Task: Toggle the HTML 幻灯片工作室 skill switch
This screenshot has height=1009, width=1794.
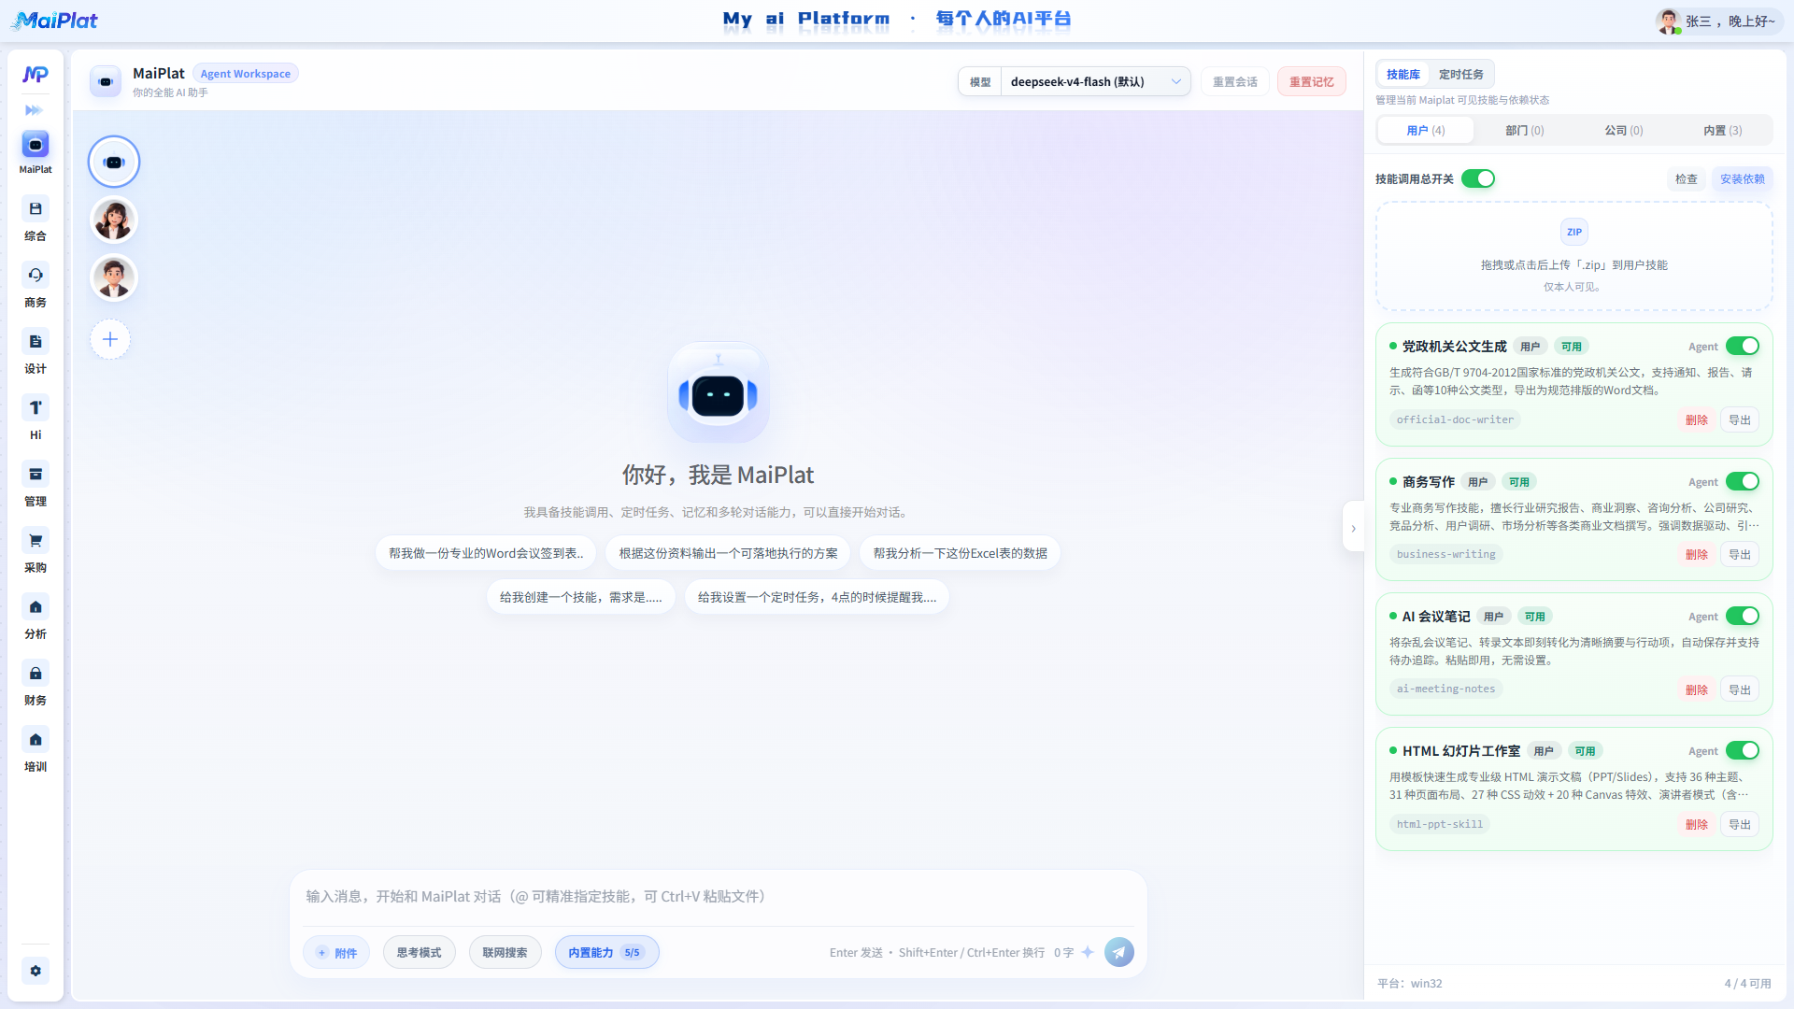Action: tap(1743, 750)
